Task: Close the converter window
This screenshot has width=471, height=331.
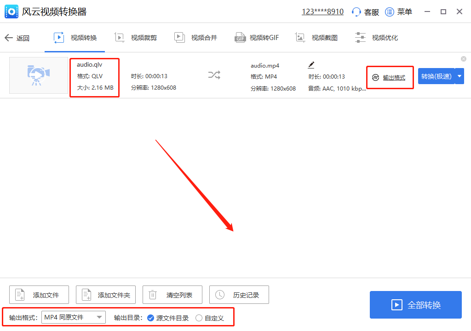Action: pos(460,11)
